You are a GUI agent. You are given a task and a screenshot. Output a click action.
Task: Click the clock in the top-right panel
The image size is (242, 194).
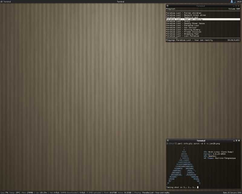pos(239,2)
